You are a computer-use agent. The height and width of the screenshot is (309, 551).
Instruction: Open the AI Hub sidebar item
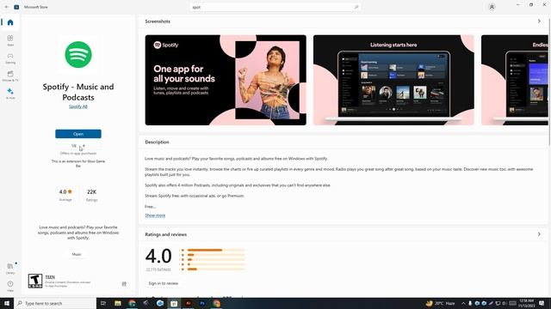click(x=10, y=94)
